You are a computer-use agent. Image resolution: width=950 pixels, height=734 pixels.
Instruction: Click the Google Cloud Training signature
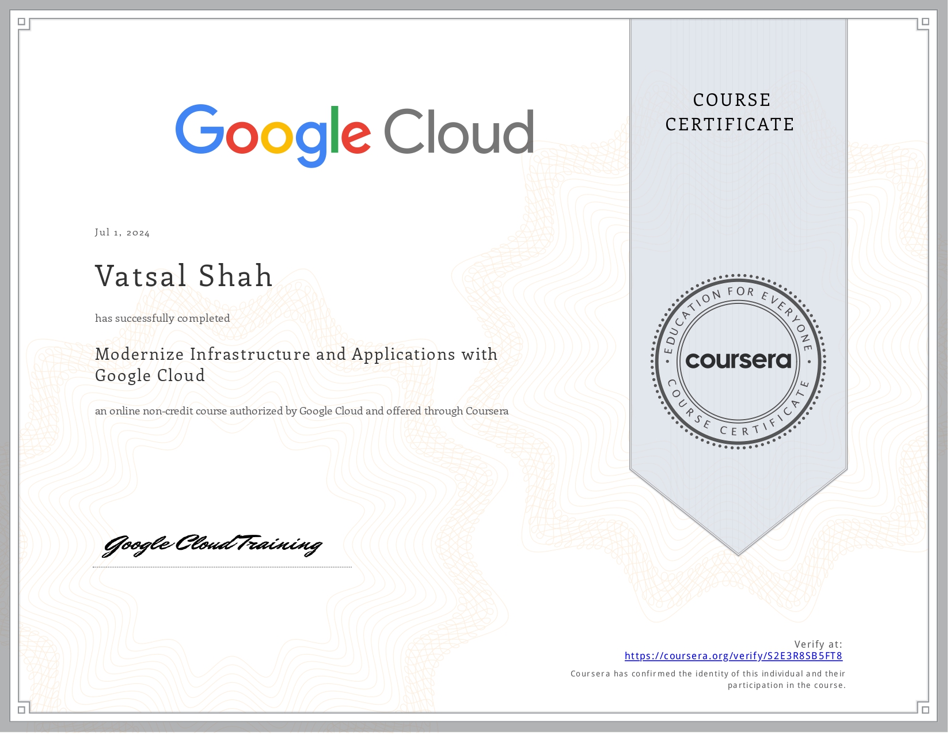tap(212, 545)
